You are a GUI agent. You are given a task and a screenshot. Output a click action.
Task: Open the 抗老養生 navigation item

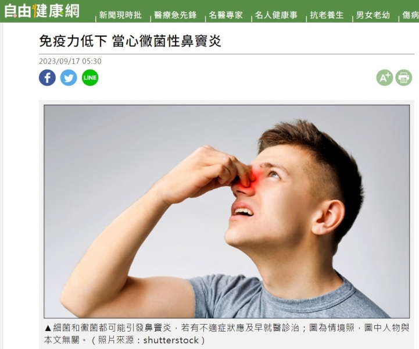(x=327, y=15)
